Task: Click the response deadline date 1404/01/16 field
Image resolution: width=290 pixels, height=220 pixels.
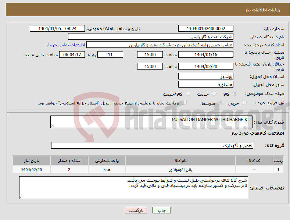Action: [x=206, y=54]
